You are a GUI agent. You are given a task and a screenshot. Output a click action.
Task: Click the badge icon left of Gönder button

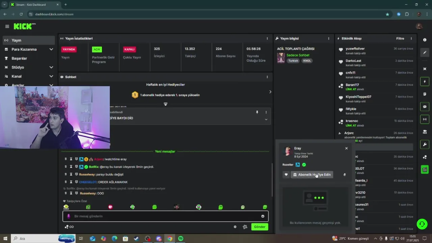coord(245,227)
